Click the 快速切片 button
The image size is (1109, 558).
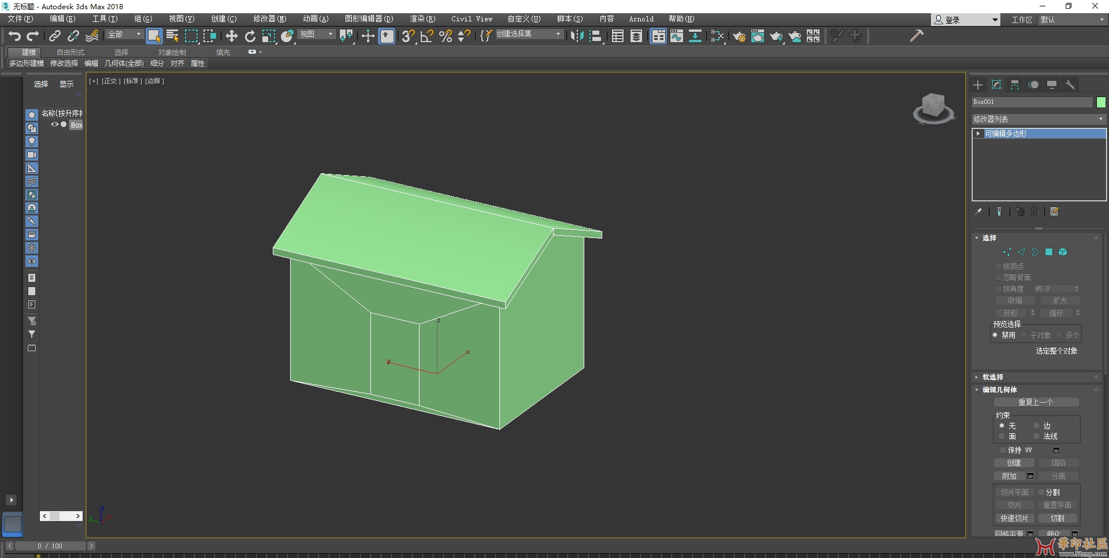tap(1014, 518)
